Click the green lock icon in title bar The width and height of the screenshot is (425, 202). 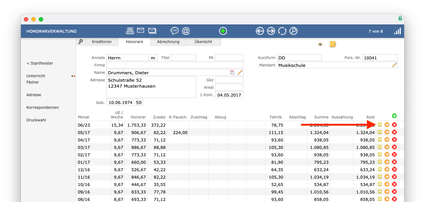[400, 18]
